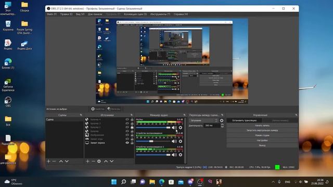Move scene down in Сцены panel
Screen dimensions: 333x187
67,162
